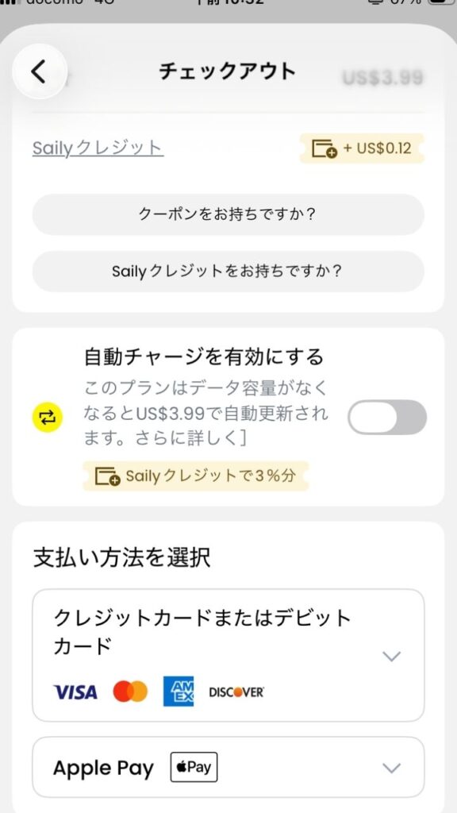Expand the Apple Pay payment option

390,767
